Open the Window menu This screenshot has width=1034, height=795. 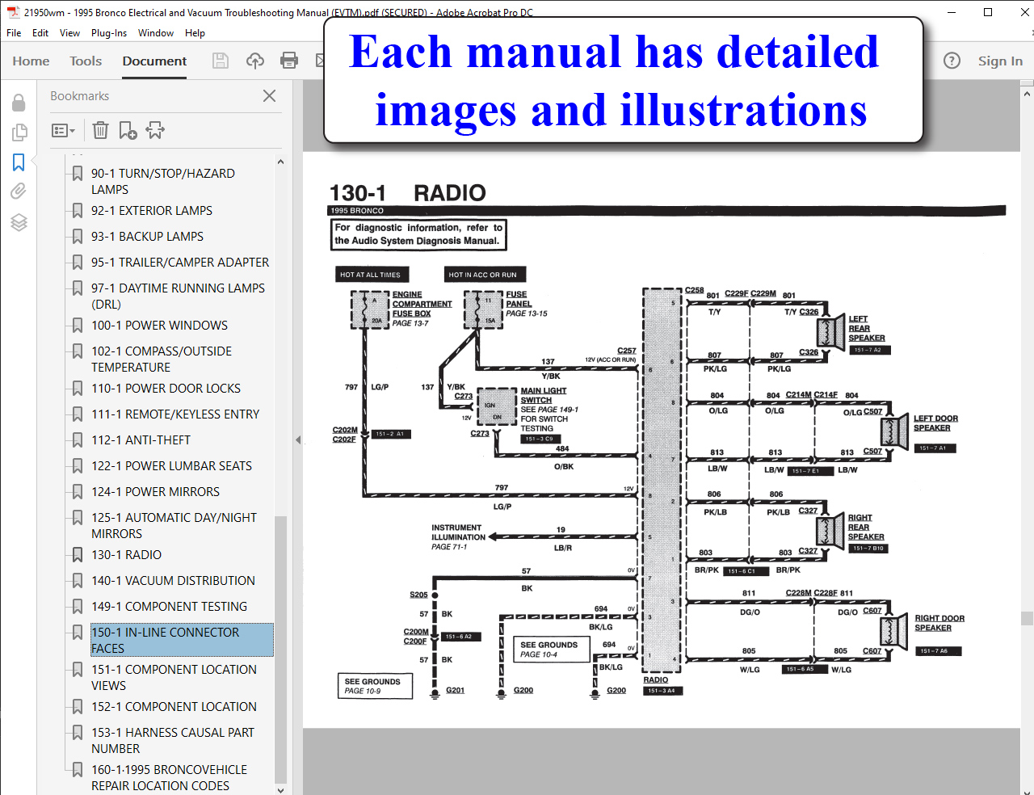(x=156, y=33)
